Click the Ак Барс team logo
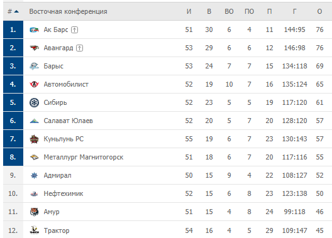332x238 pixels. 34,30
